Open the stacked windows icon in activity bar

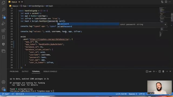[x=4, y=51]
